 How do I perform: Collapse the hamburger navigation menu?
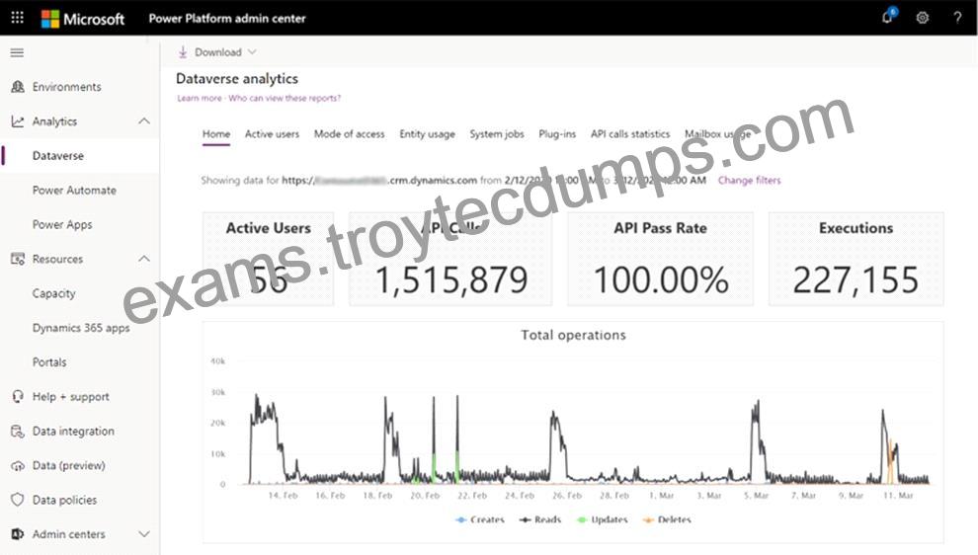(x=18, y=53)
